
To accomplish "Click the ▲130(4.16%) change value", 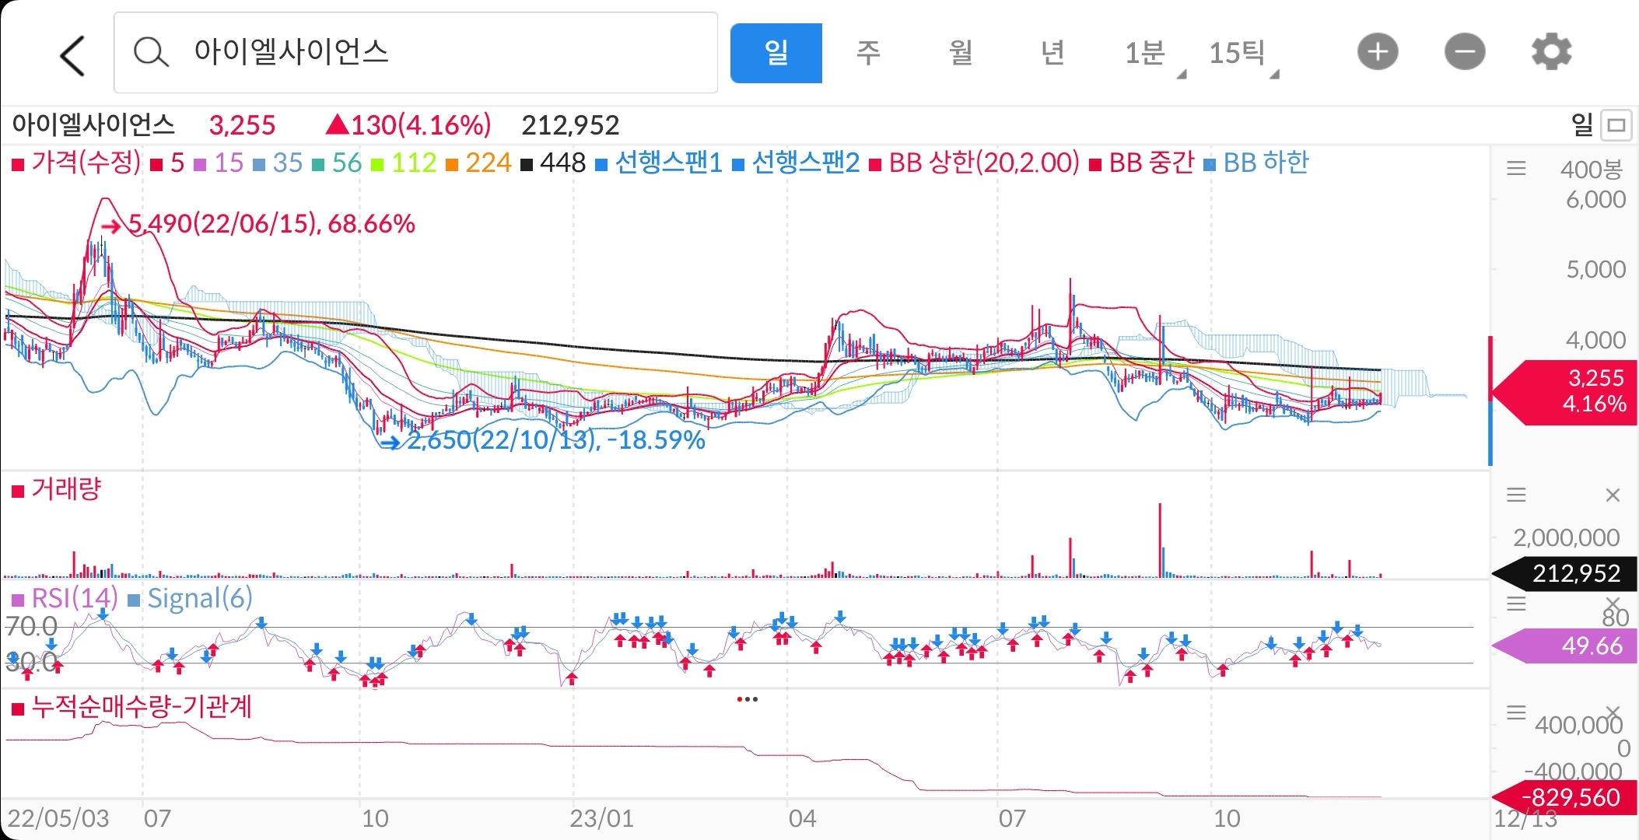I will [408, 124].
